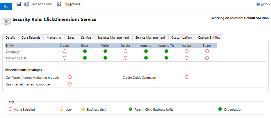
Task: Open the Customization tab
Action: coord(181,37)
